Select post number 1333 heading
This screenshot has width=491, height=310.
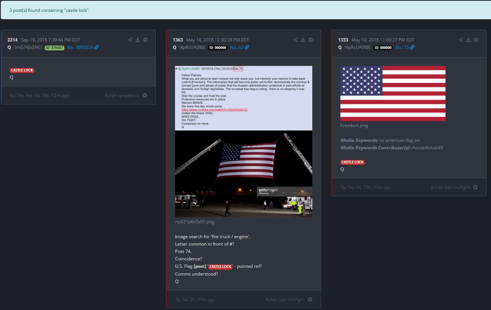pyautogui.click(x=343, y=40)
